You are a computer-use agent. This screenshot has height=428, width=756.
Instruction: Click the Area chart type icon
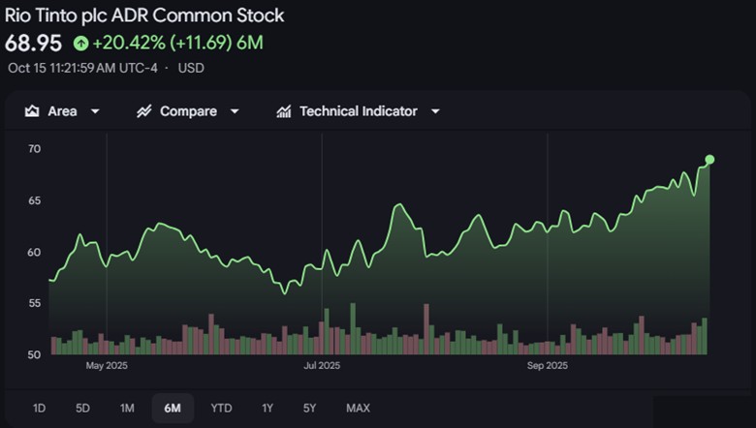tap(32, 111)
